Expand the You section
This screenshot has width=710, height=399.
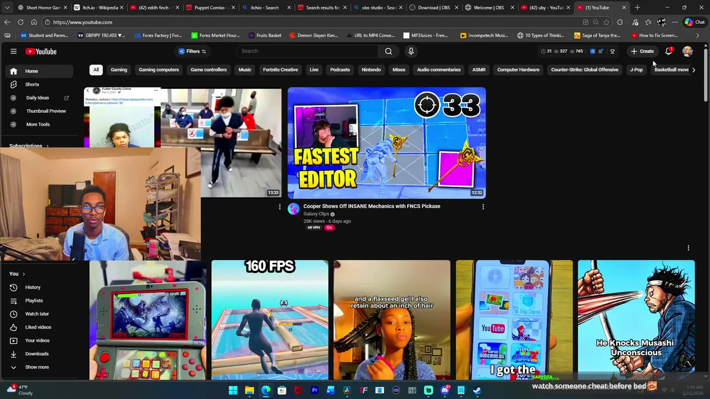tap(17, 274)
